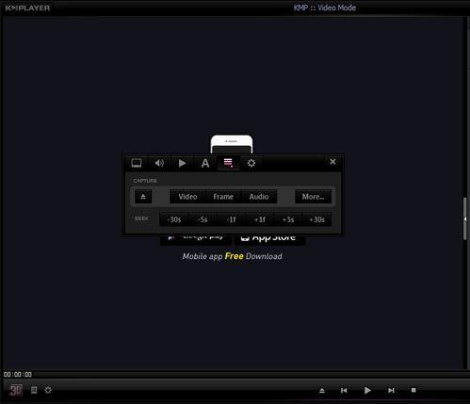Screen dimensions: 470x404
Task: Step forward one frame with +1f
Action: coord(260,219)
